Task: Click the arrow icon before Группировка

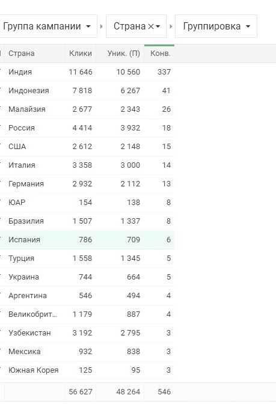Action: click(x=171, y=26)
